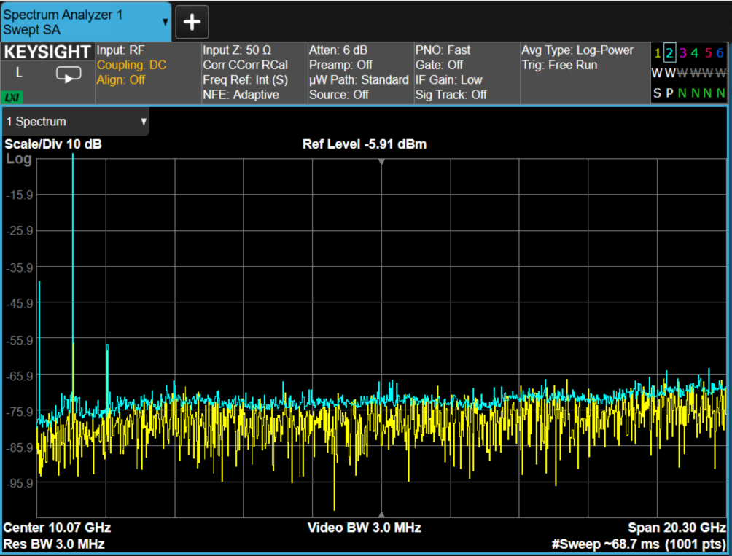The width and height of the screenshot is (732, 556).
Task: Toggle Preamp: Off setting
Action: tap(340, 65)
